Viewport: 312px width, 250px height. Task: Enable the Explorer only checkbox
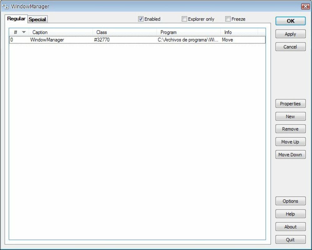(x=184, y=19)
